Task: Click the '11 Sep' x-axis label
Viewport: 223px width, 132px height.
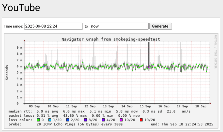Action: tap(71, 106)
